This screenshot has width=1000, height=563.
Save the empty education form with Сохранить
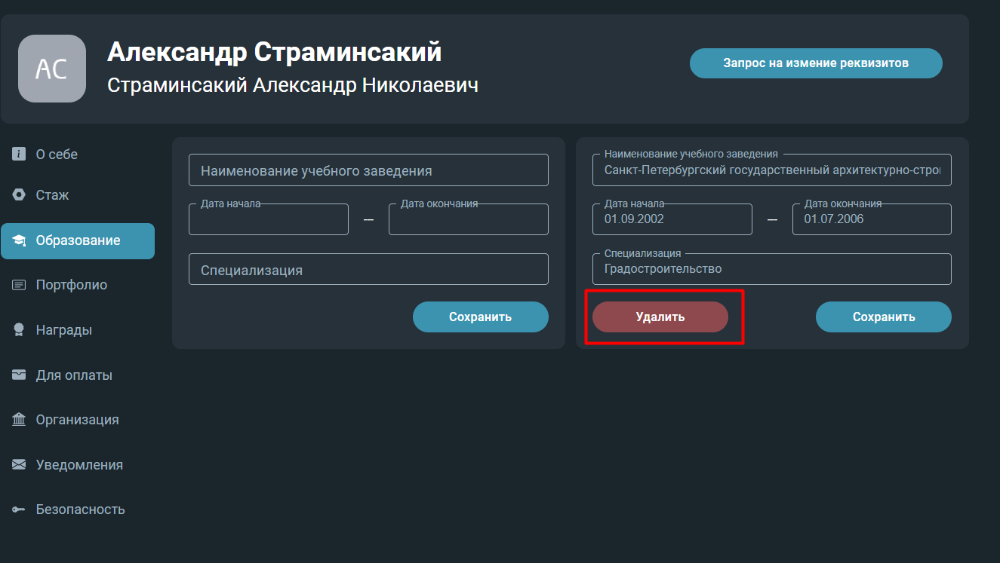480,317
